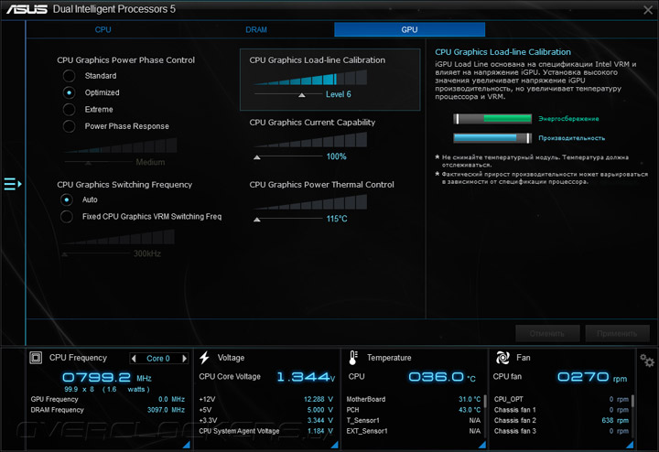659x452 pixels.
Task: Click the Temperature panel scrollbar
Action: [485, 401]
